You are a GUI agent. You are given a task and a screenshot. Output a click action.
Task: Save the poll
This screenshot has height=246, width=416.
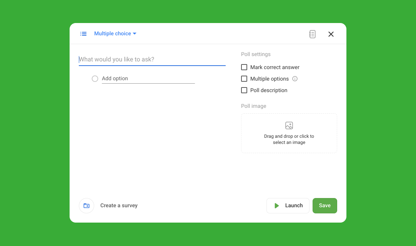325,206
